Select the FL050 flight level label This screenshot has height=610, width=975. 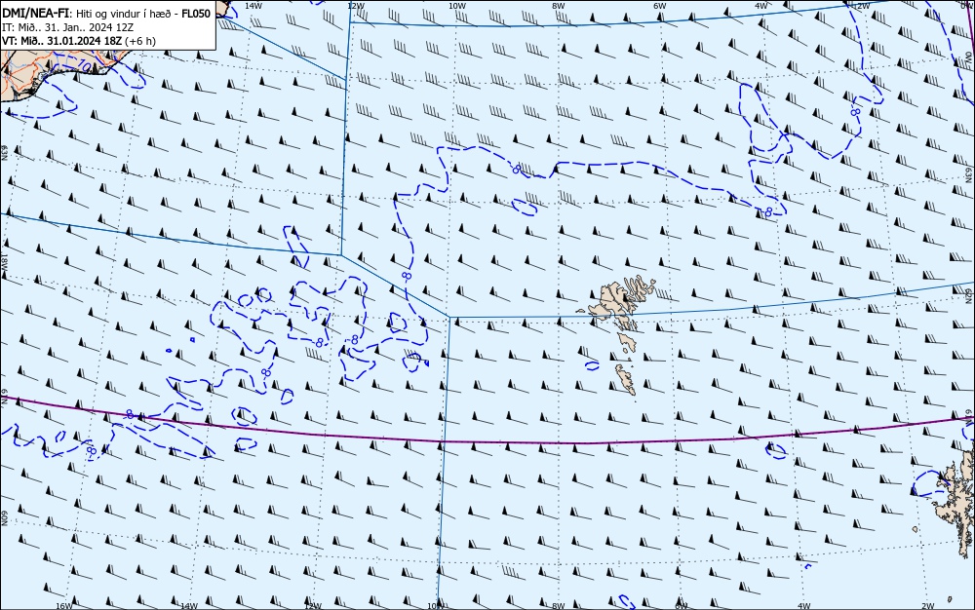tap(194, 14)
